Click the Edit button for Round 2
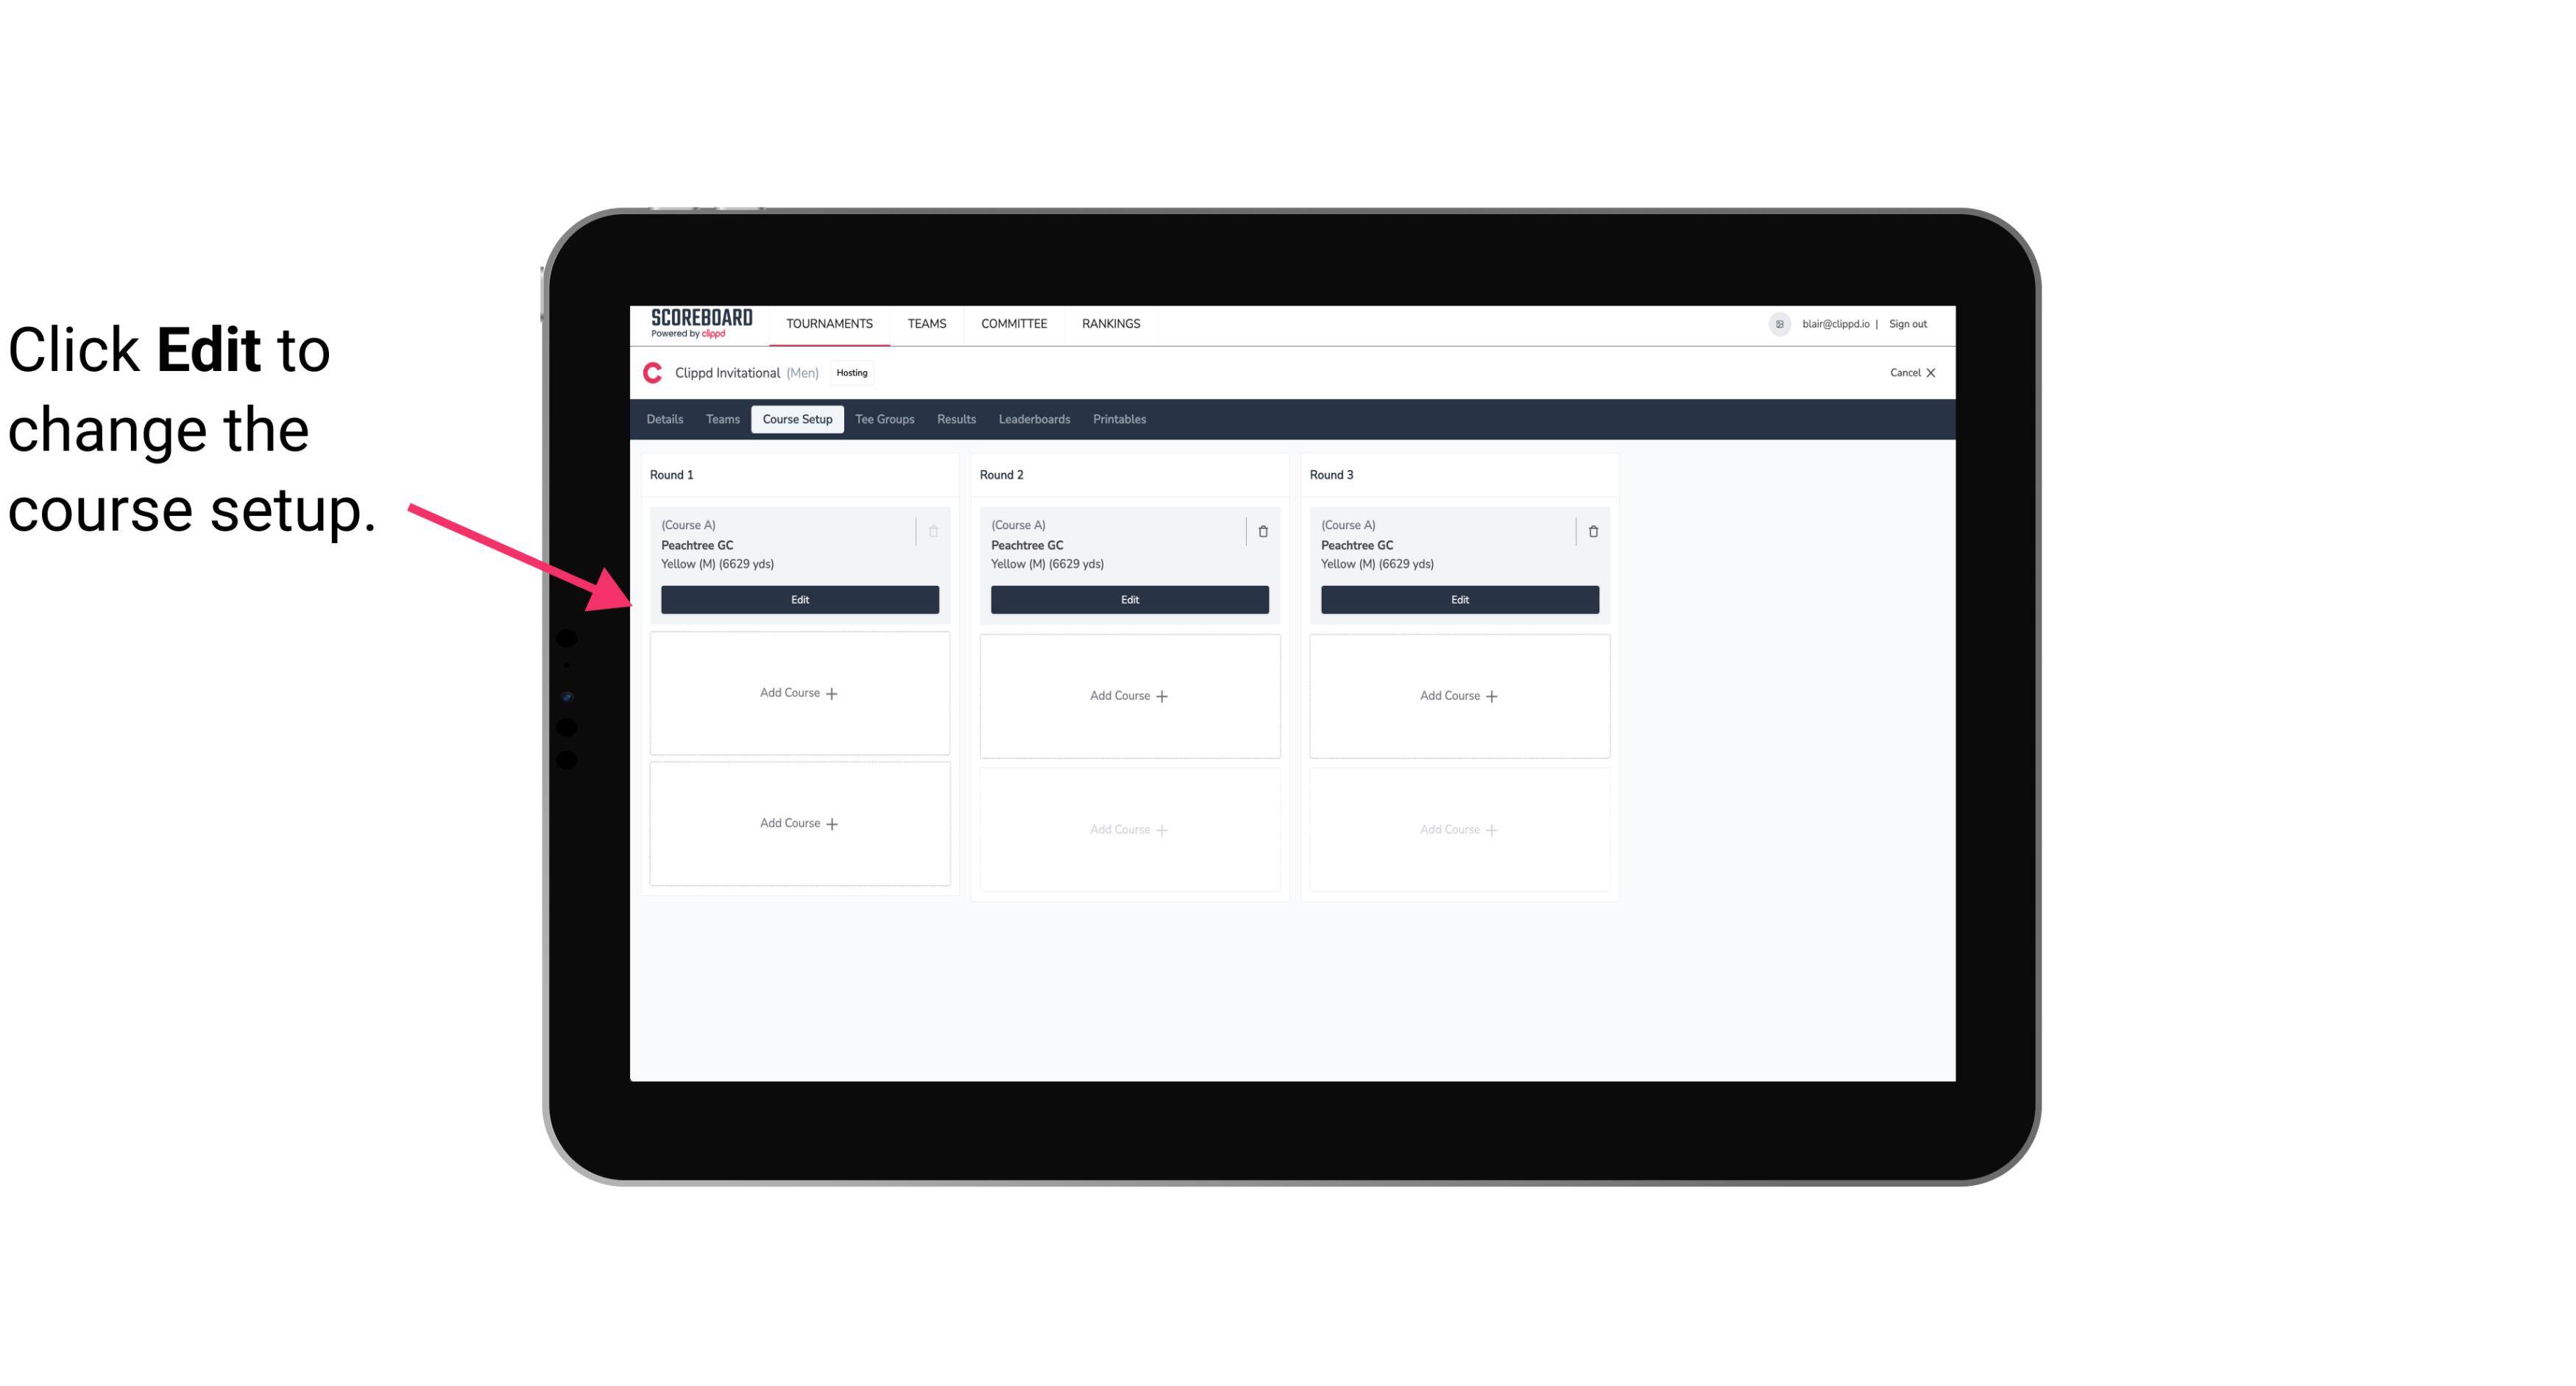This screenshot has height=1386, width=2576. coord(1128,598)
